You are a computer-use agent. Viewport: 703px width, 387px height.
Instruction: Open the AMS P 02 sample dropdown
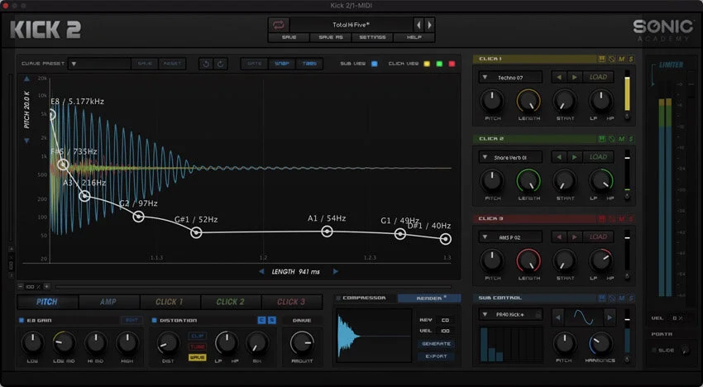pyautogui.click(x=510, y=236)
